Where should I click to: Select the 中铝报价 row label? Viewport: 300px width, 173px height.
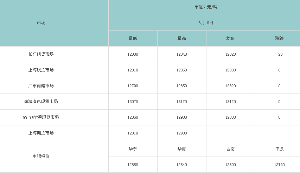pyautogui.click(x=41, y=157)
